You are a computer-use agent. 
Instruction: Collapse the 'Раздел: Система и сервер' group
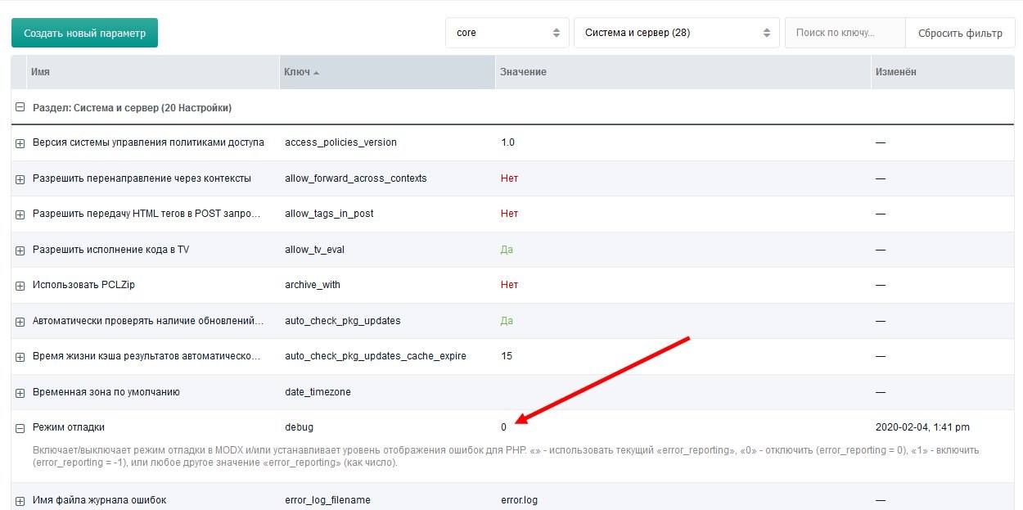click(20, 107)
